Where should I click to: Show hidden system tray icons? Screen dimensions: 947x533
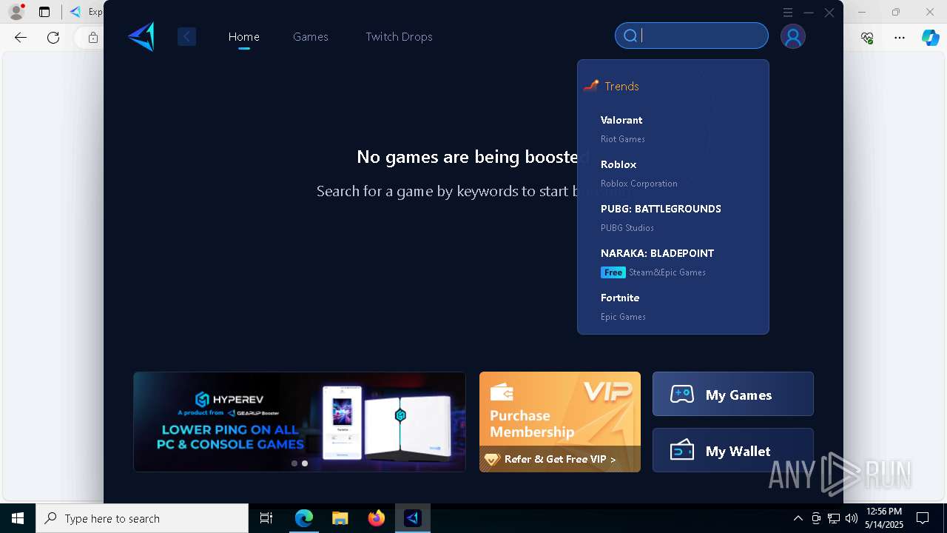pyautogui.click(x=798, y=518)
